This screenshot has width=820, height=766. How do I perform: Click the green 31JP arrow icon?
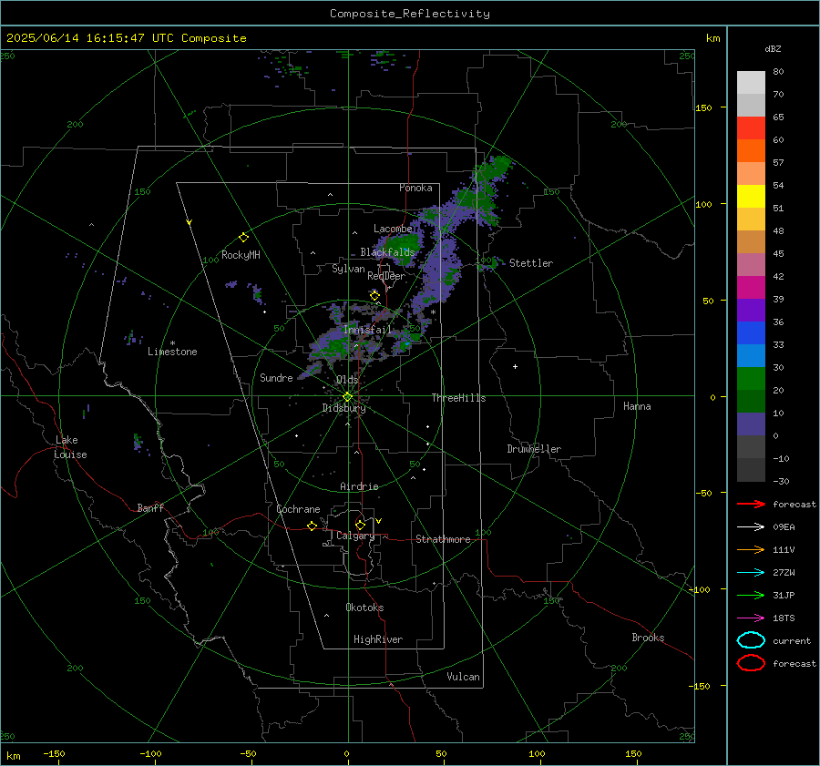tap(751, 595)
